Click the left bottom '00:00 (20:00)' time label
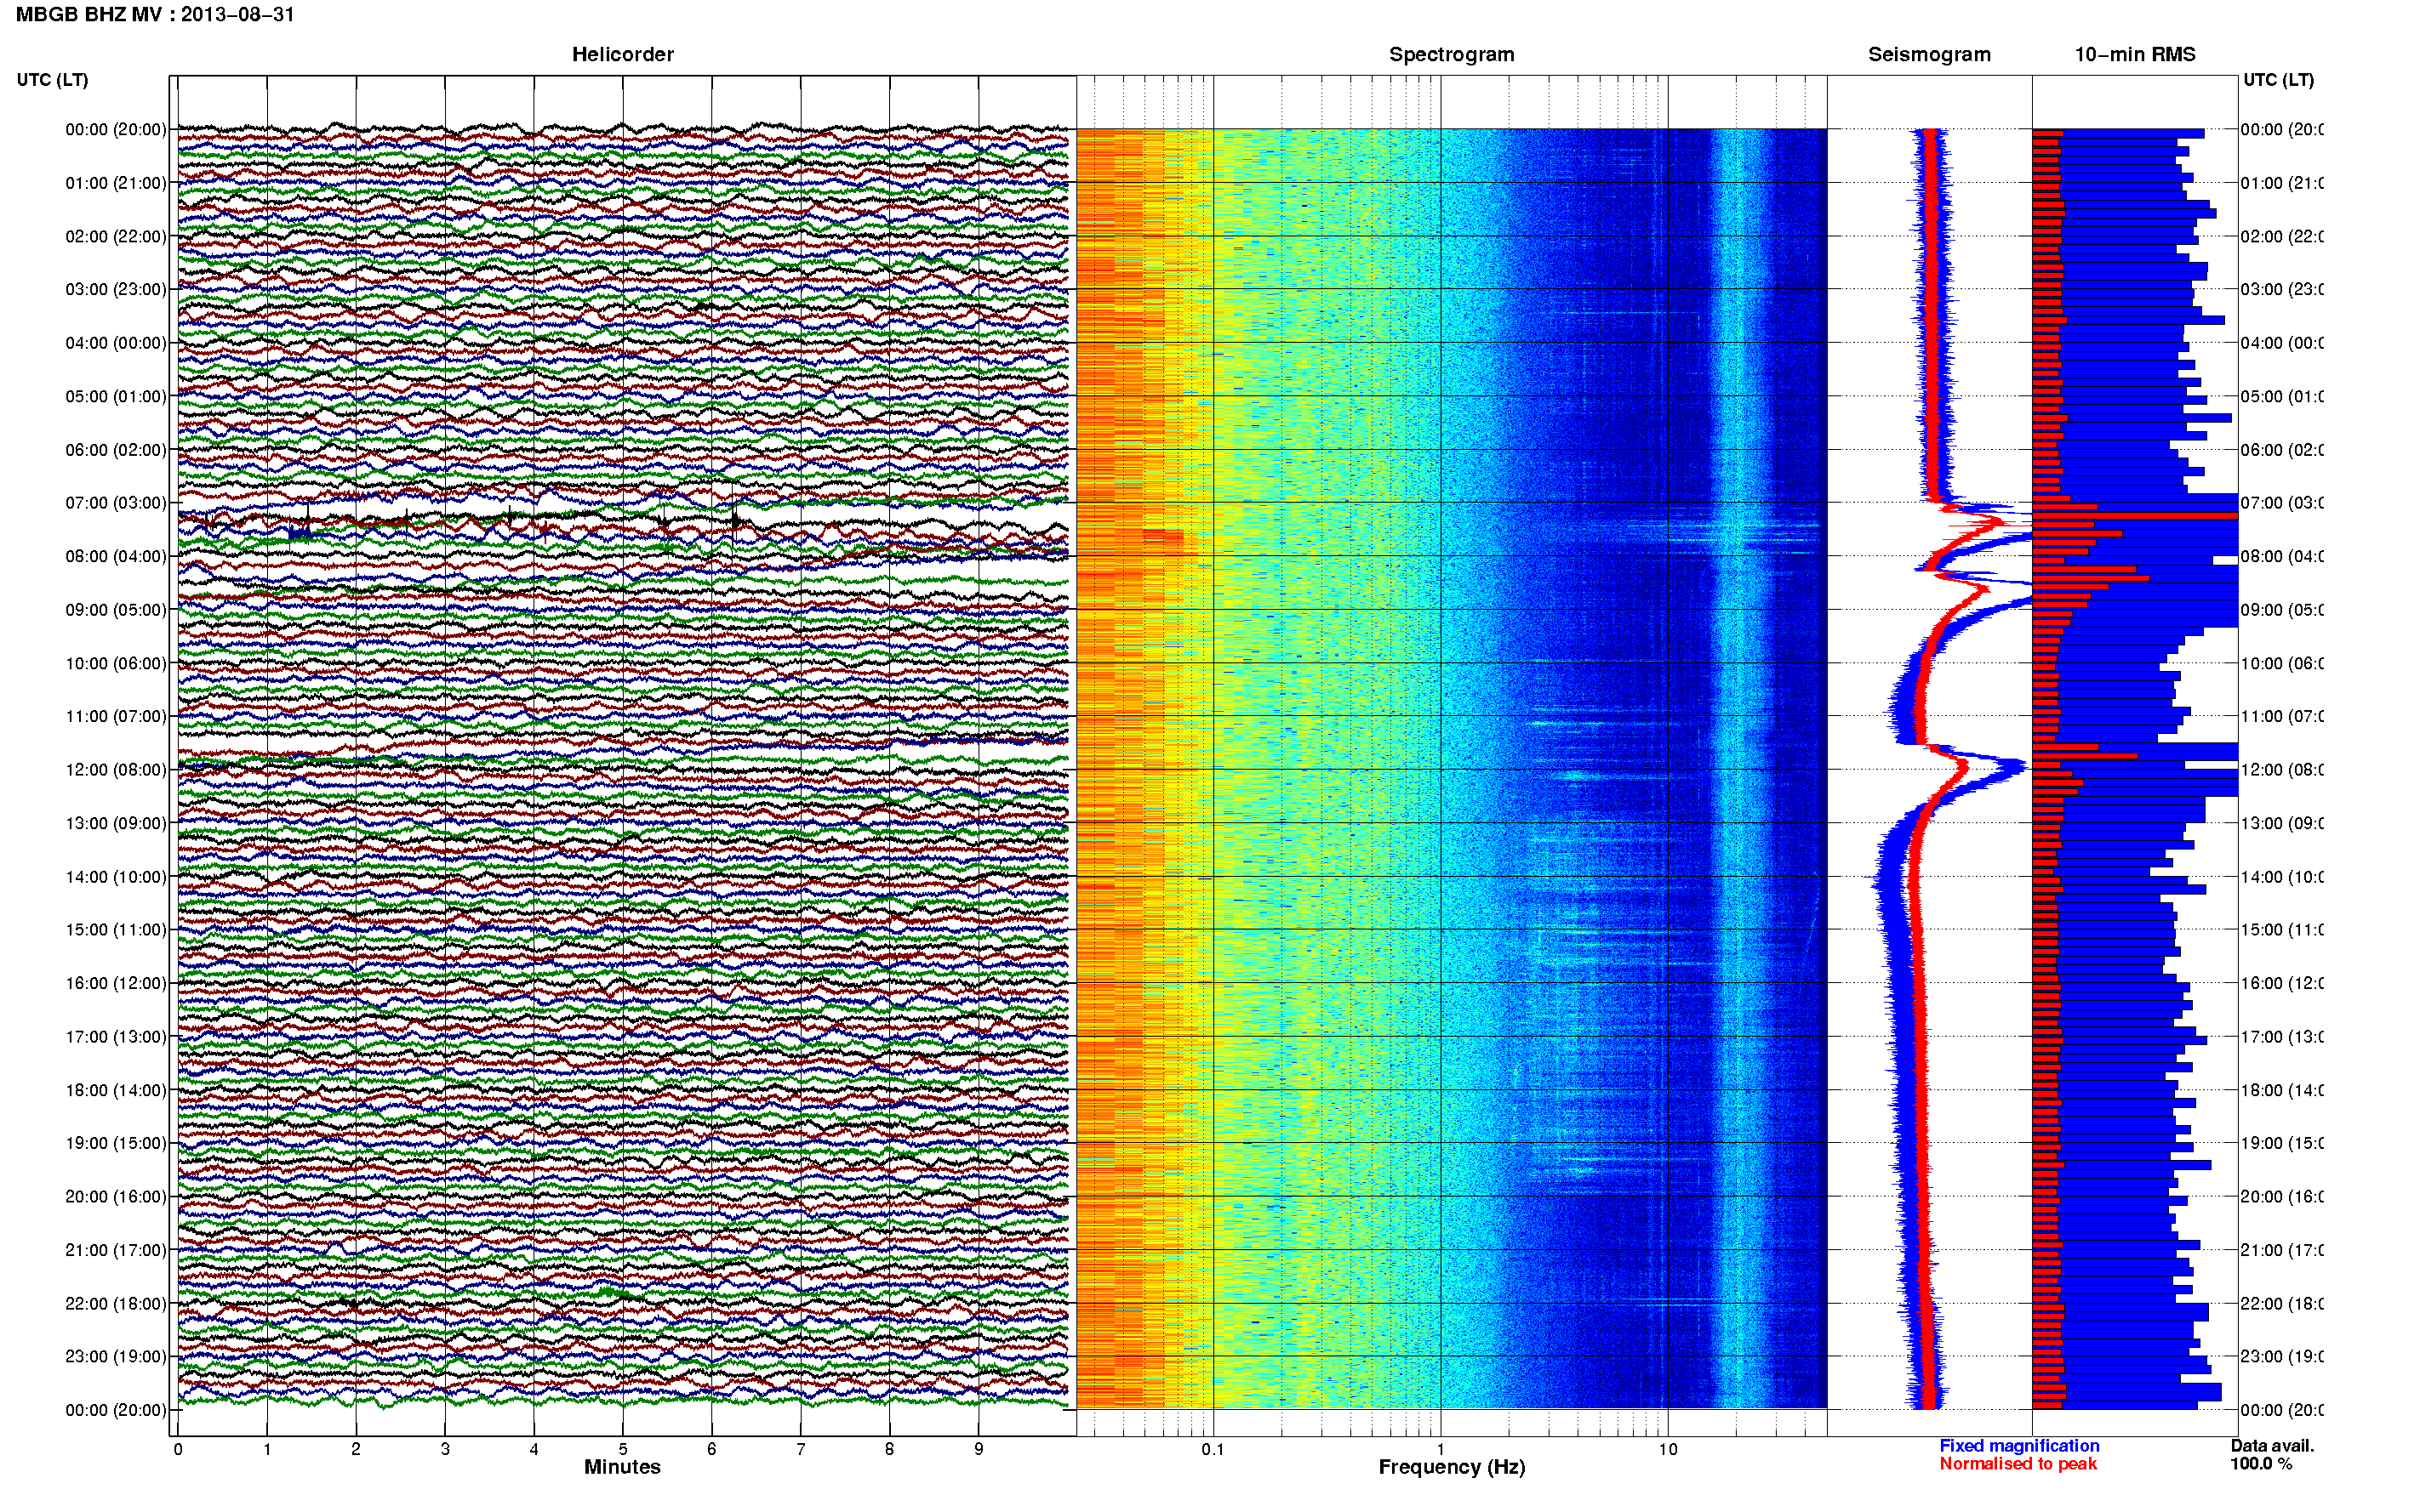 [x=116, y=1410]
